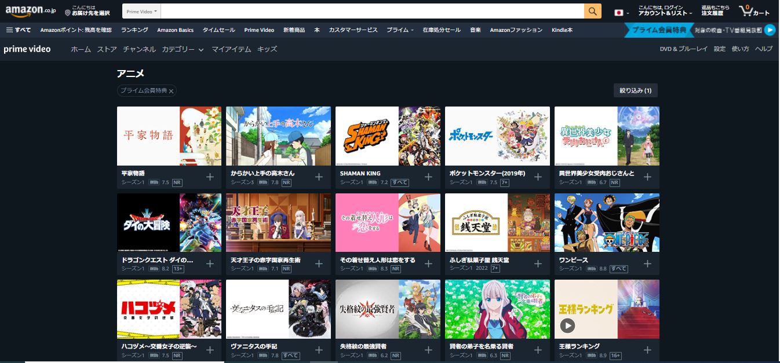Open the shopping cart icon
This screenshot has width=780, height=363.
click(755, 11)
